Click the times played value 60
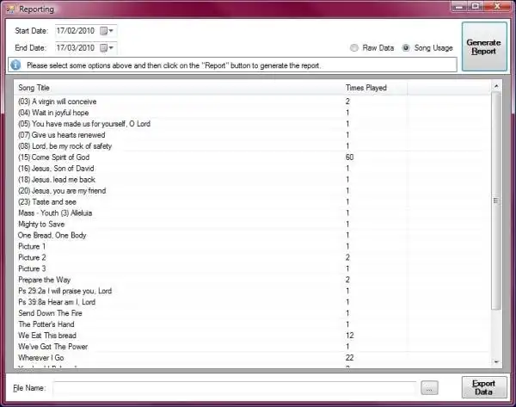516x407 pixels. tap(349, 157)
